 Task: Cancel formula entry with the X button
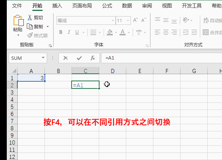tap(66, 58)
